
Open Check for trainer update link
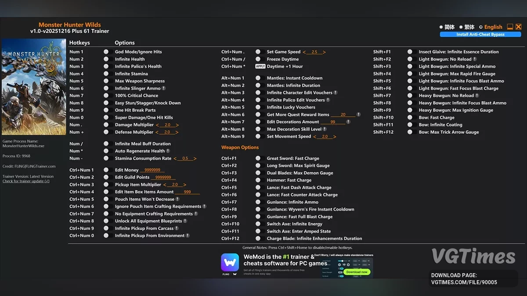[26, 181]
